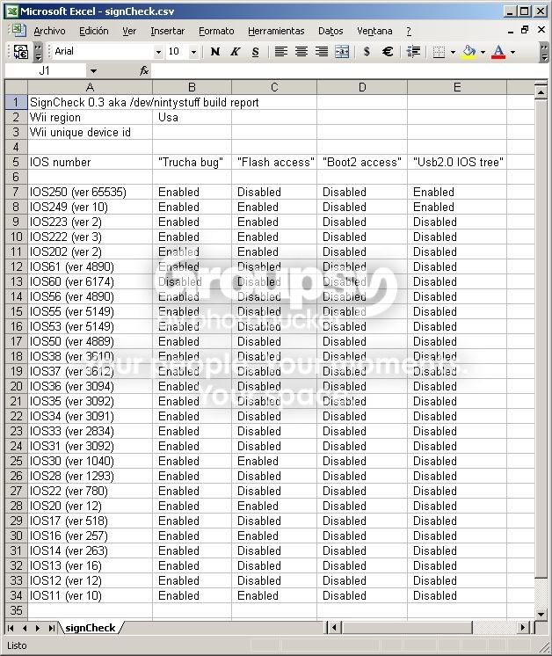Align text to the left

click(280, 52)
